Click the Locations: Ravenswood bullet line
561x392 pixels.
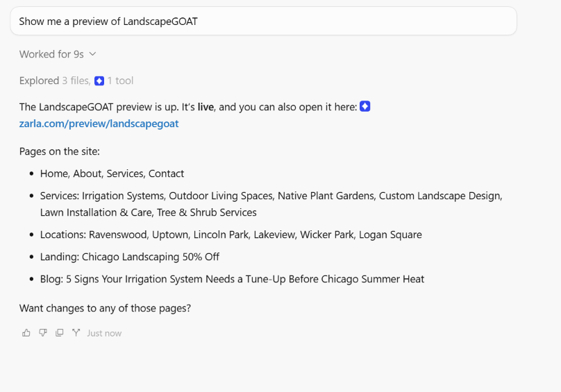(x=231, y=235)
